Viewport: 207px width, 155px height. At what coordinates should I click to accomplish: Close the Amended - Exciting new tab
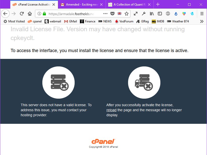point(101,5)
